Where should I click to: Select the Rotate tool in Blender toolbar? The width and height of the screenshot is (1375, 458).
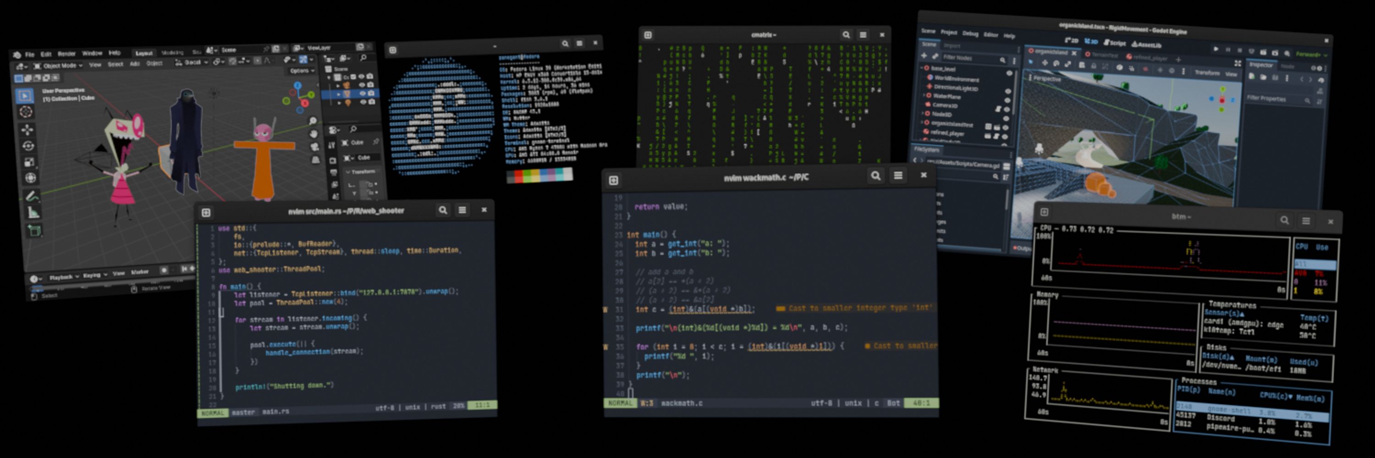pyautogui.click(x=28, y=146)
